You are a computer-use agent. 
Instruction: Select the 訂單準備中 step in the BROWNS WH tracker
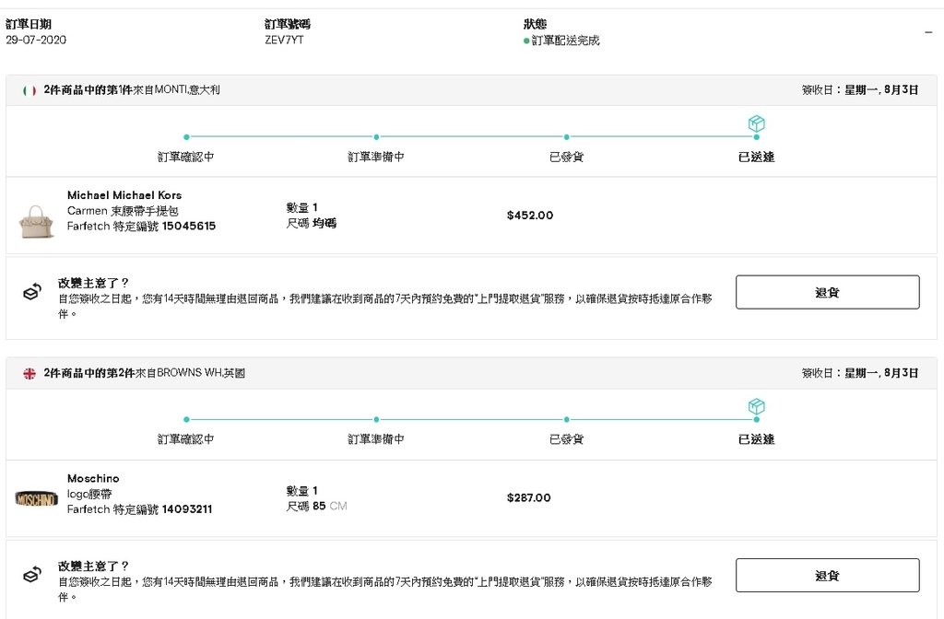tap(376, 439)
